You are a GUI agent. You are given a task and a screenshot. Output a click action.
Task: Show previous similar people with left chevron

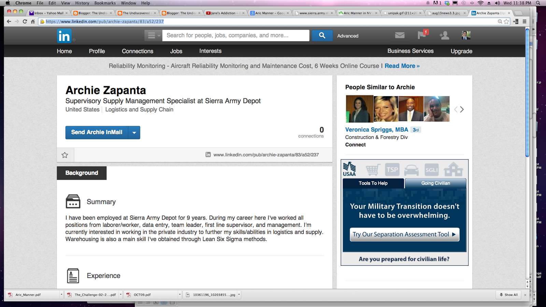tap(456, 109)
